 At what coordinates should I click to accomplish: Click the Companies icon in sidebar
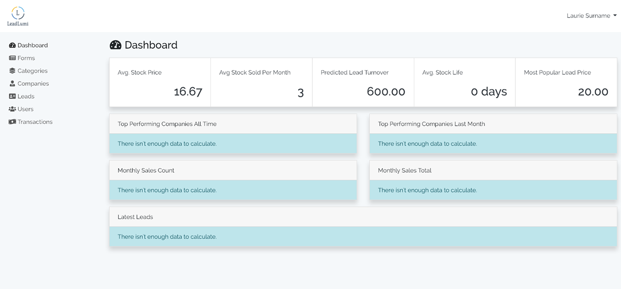click(x=12, y=83)
